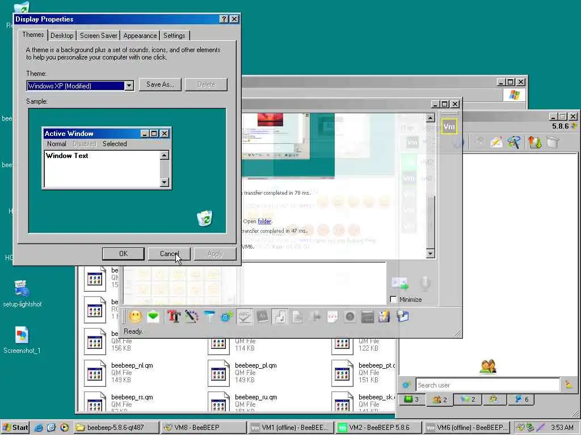This screenshot has width=581, height=435.
Task: Switch to the groups tab labeled 2
Action: (440, 399)
